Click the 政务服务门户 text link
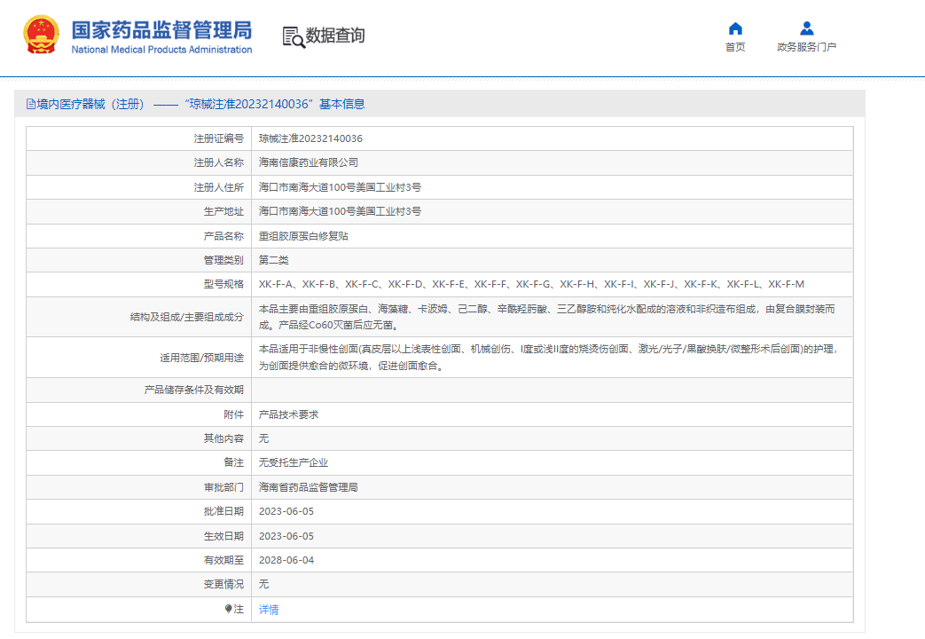 [806, 47]
